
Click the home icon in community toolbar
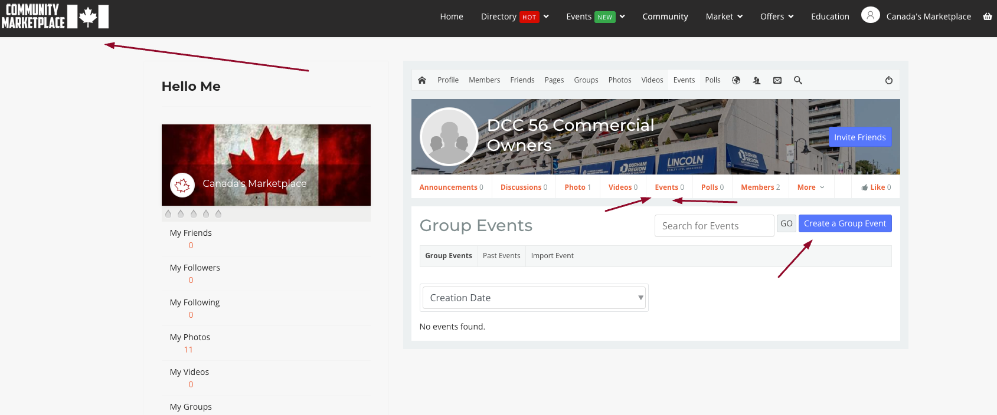[x=421, y=80]
